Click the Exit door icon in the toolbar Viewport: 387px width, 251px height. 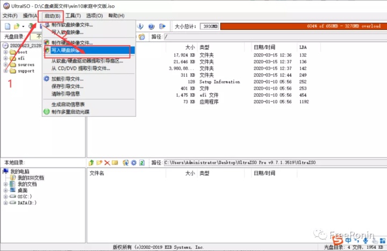pos(162,26)
